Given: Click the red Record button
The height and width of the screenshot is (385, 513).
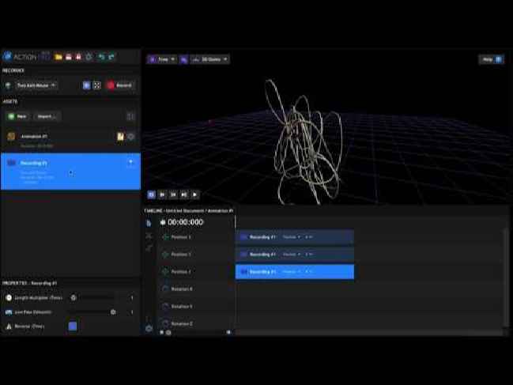Looking at the screenshot, I should point(120,85).
